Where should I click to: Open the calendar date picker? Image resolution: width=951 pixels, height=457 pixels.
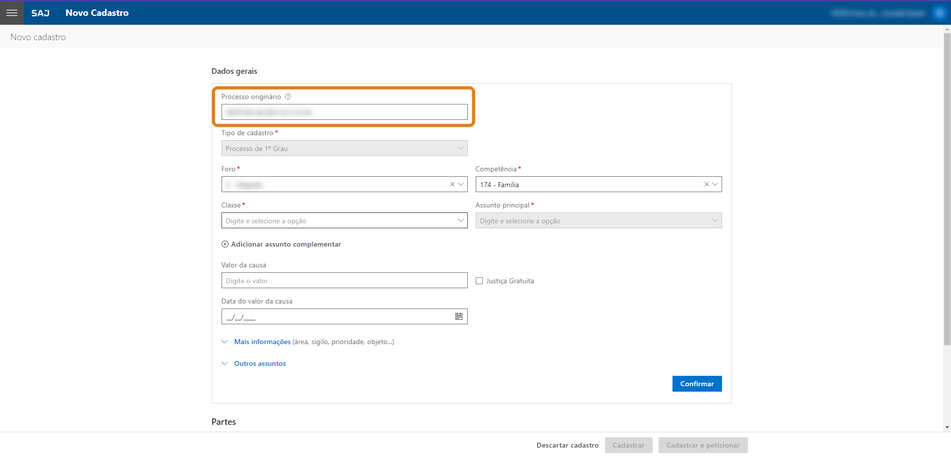[459, 316]
